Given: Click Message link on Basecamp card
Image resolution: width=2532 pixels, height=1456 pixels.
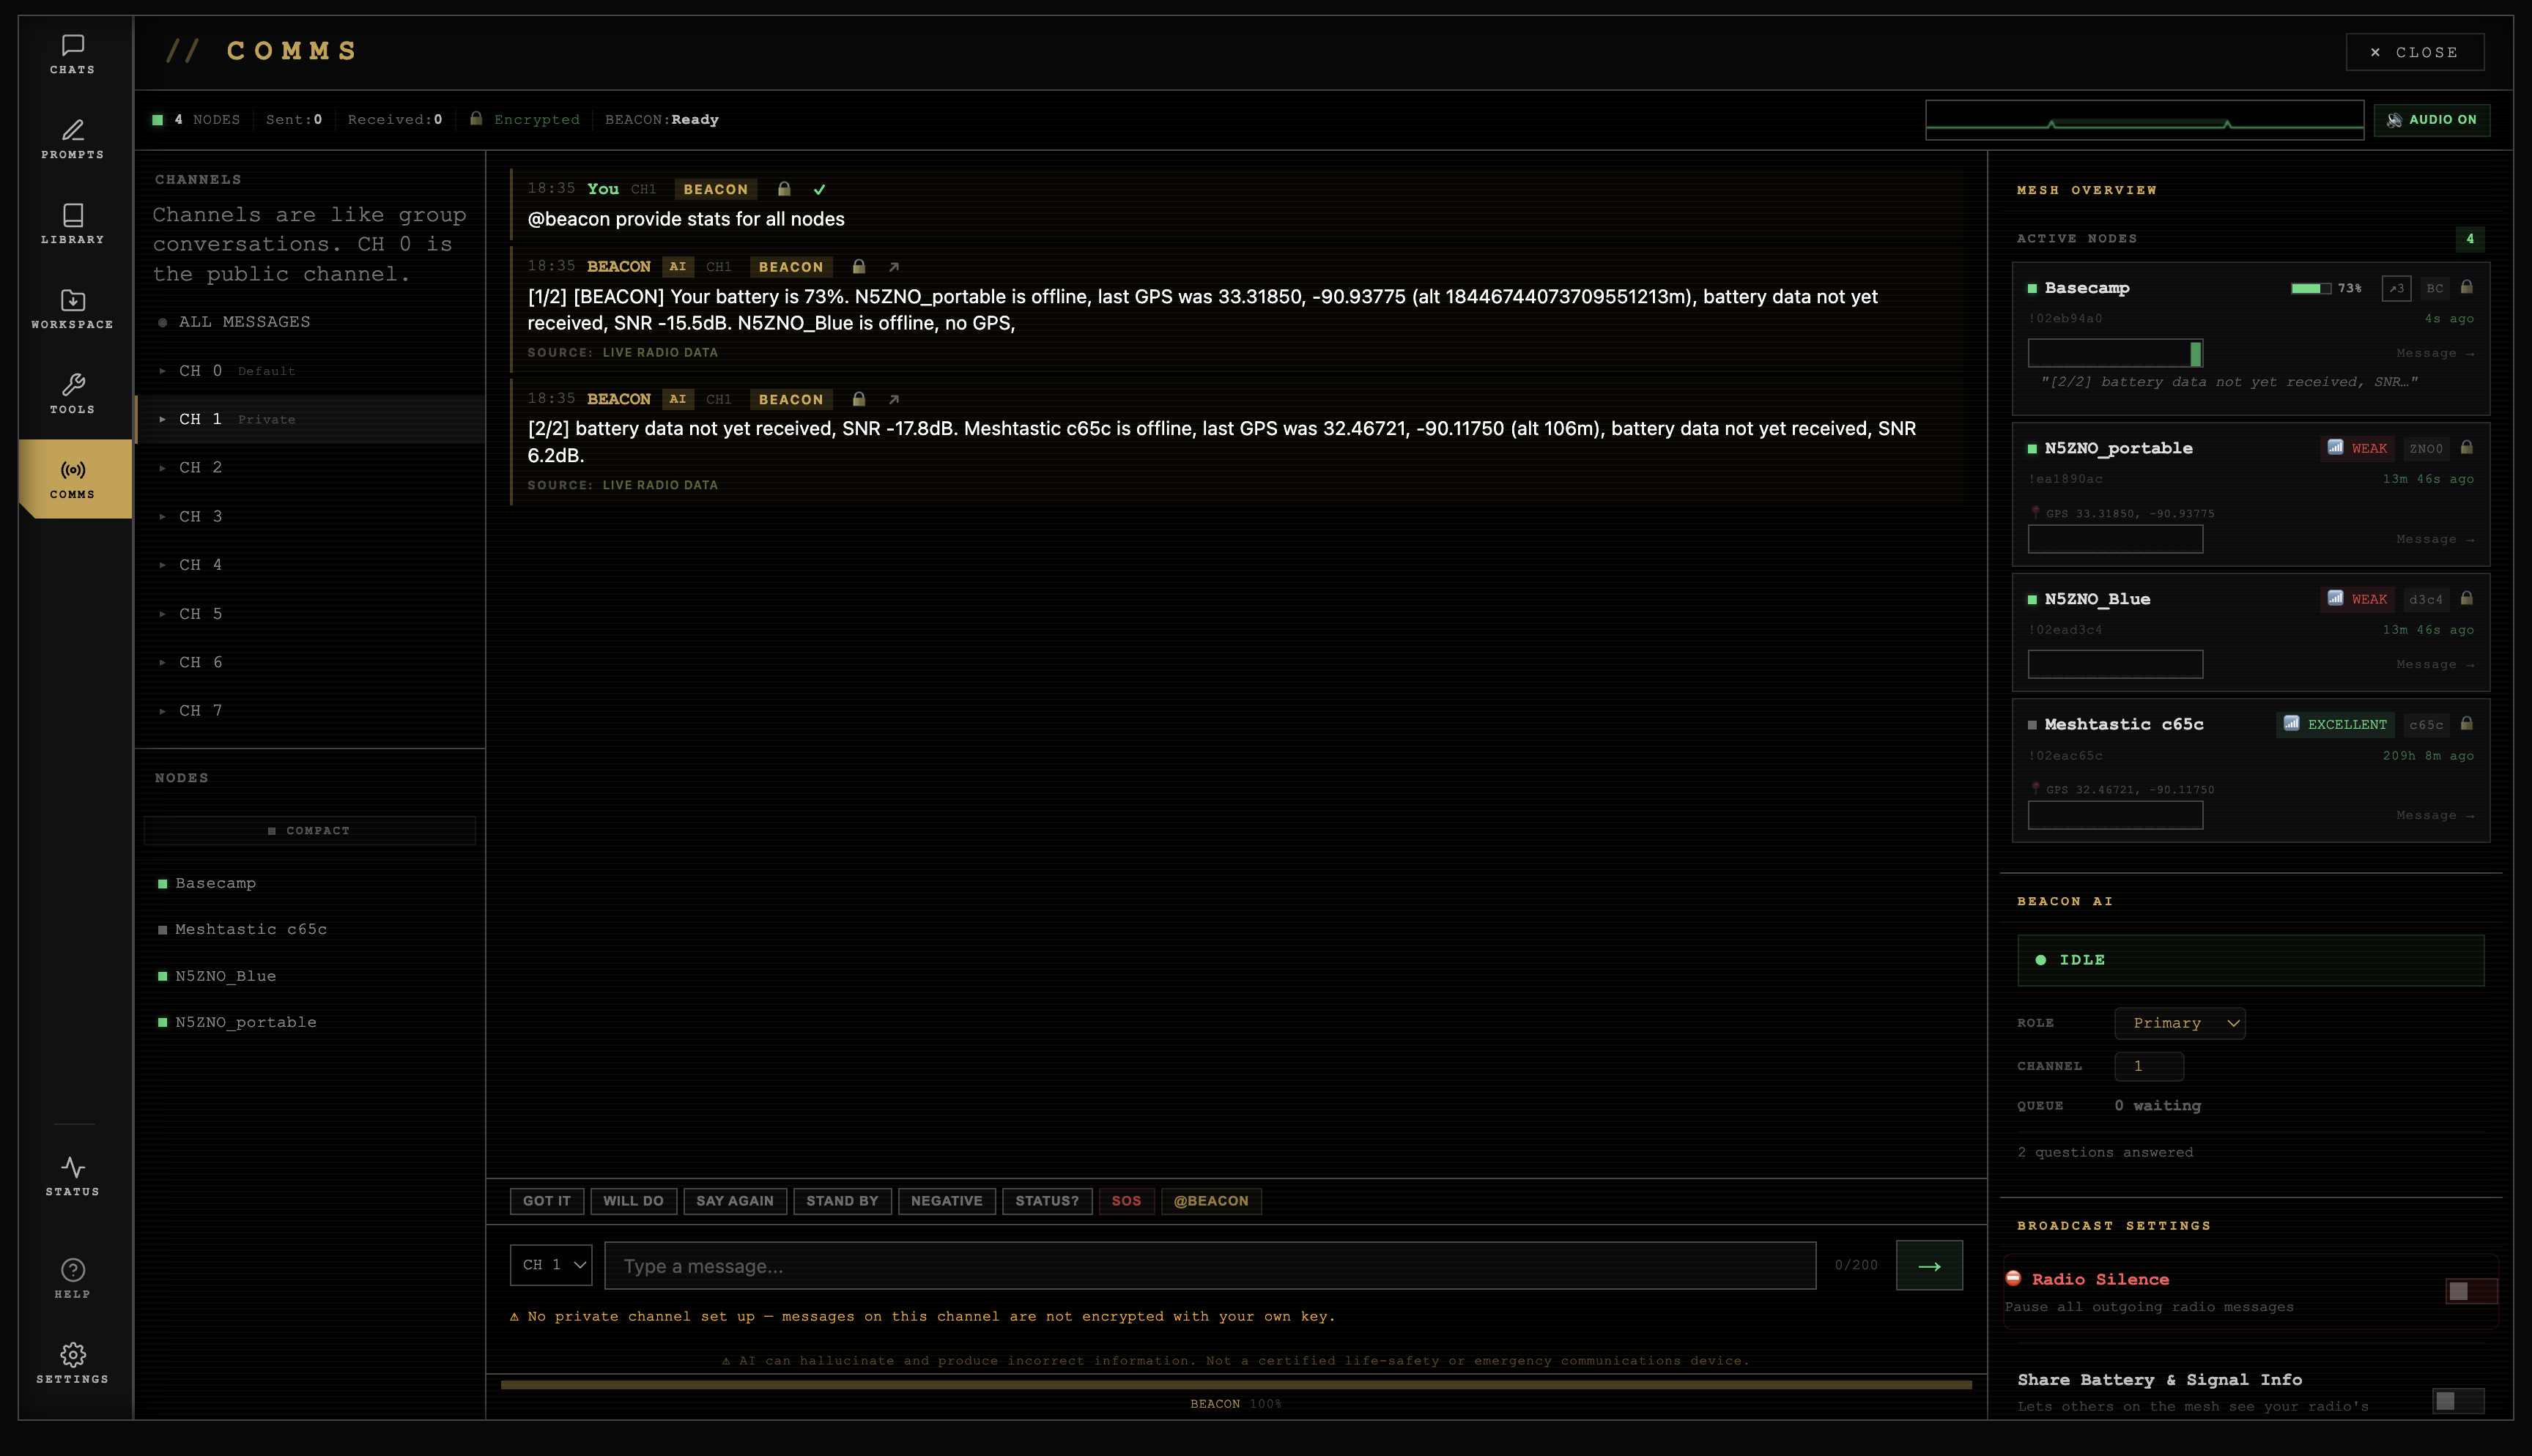Looking at the screenshot, I should pos(2435,353).
